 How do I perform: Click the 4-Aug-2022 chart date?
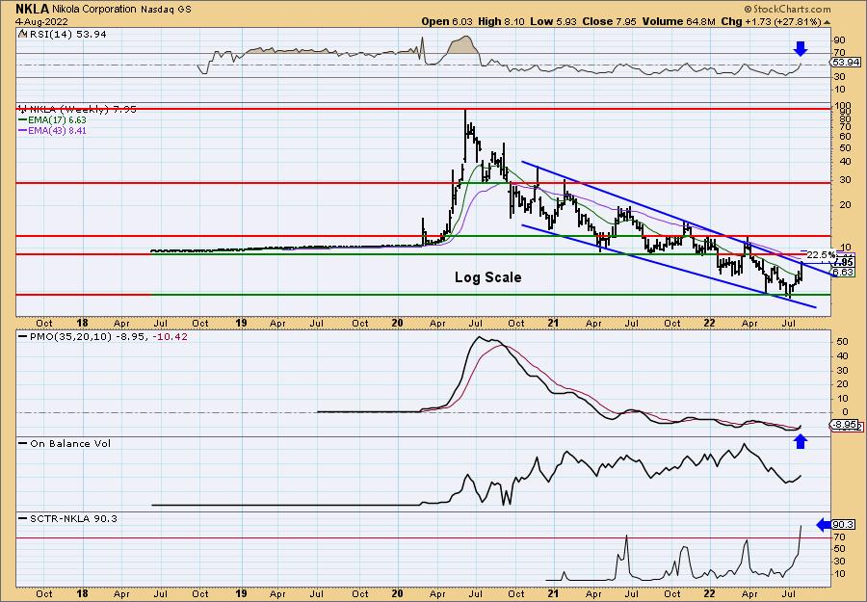[41, 21]
